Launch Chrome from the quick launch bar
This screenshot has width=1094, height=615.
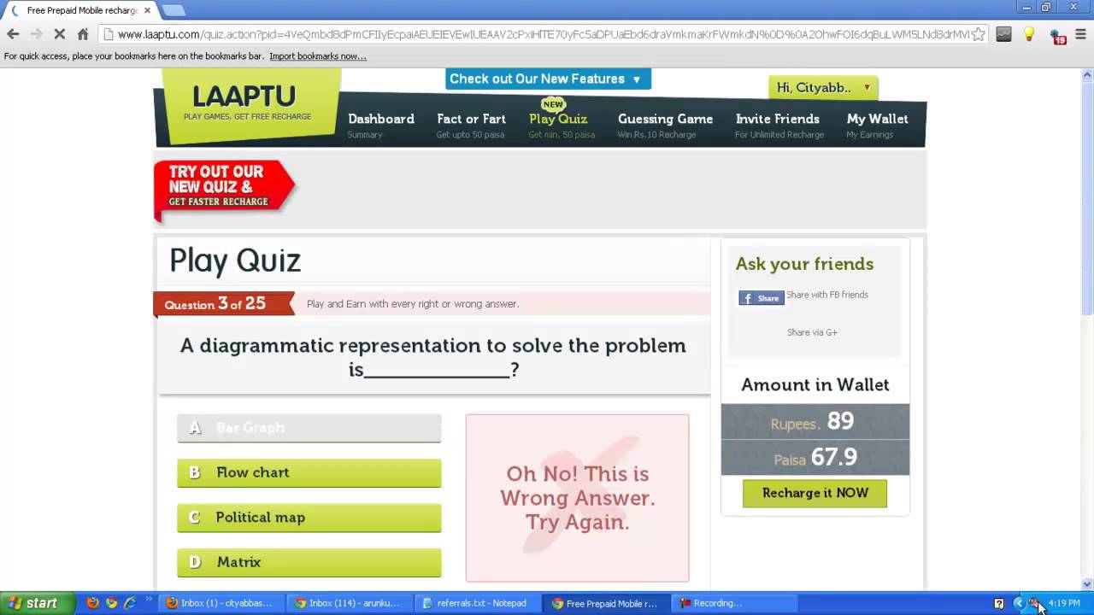click(111, 603)
